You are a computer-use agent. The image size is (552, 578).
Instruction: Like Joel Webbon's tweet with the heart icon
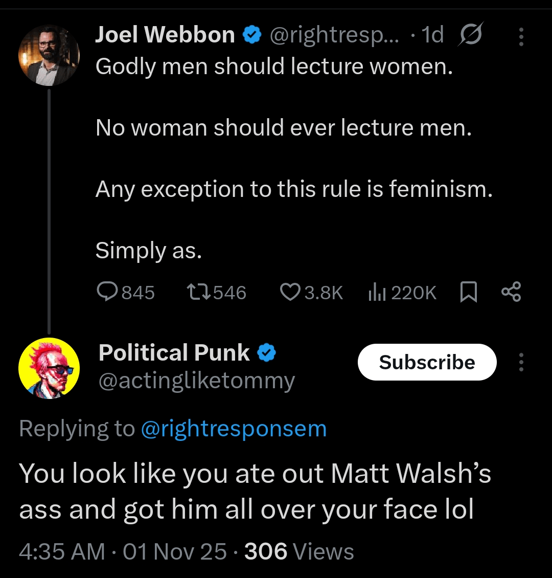(290, 292)
